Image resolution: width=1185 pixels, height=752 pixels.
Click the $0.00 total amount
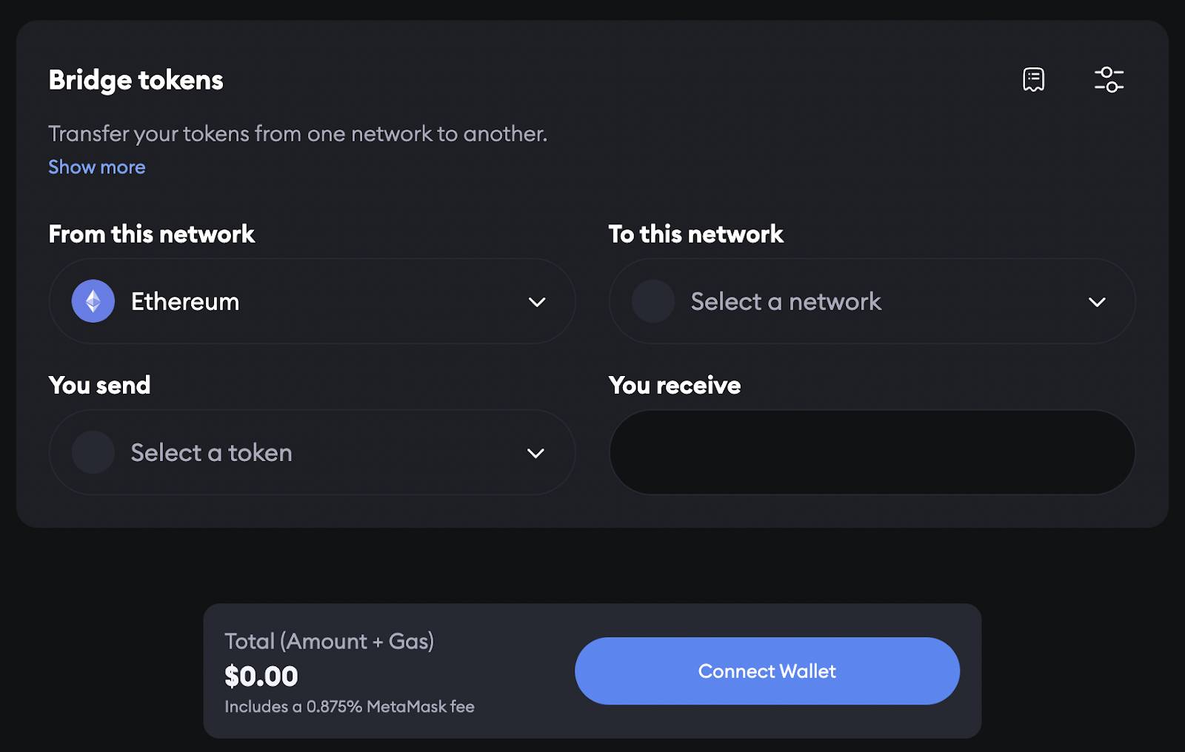261,676
